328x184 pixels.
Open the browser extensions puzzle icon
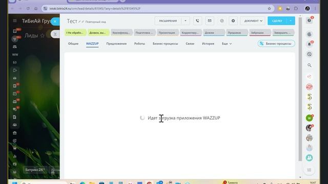296,9
